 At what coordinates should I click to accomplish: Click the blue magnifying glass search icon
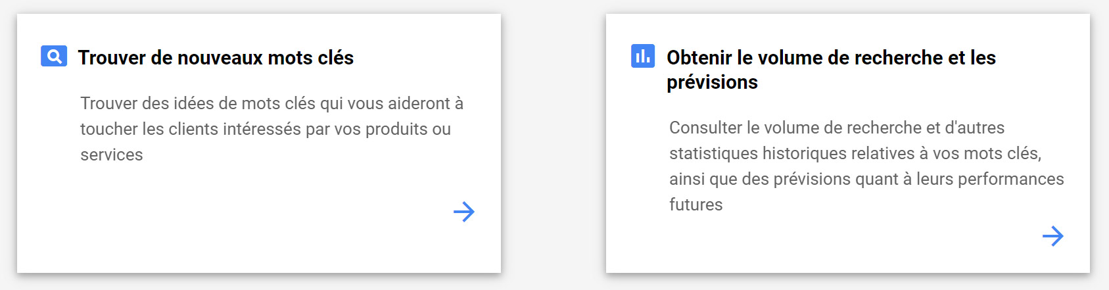54,57
